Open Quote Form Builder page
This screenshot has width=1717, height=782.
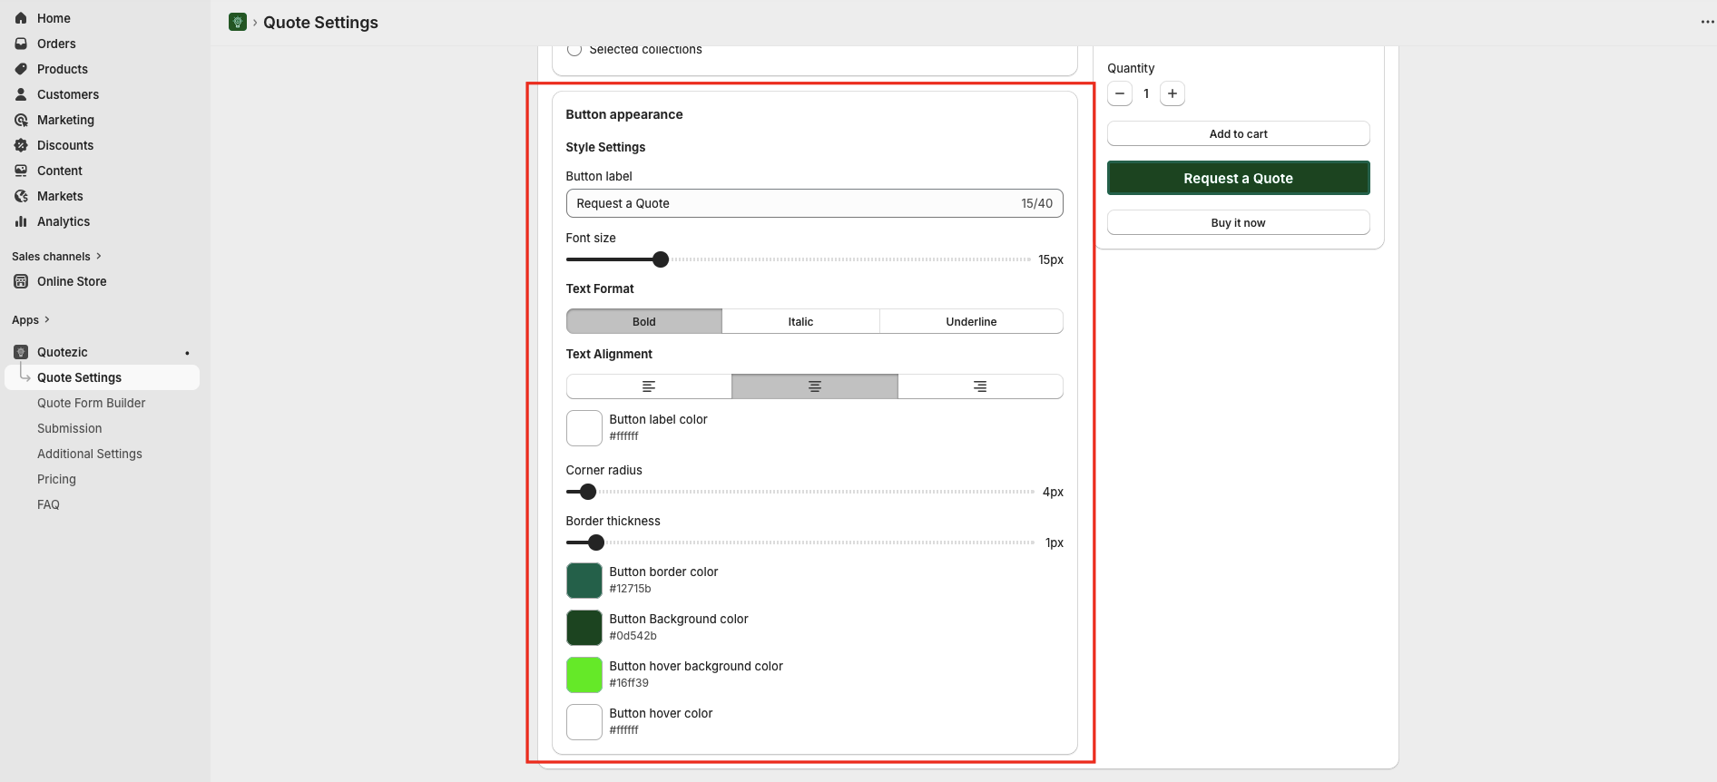pyautogui.click(x=91, y=403)
